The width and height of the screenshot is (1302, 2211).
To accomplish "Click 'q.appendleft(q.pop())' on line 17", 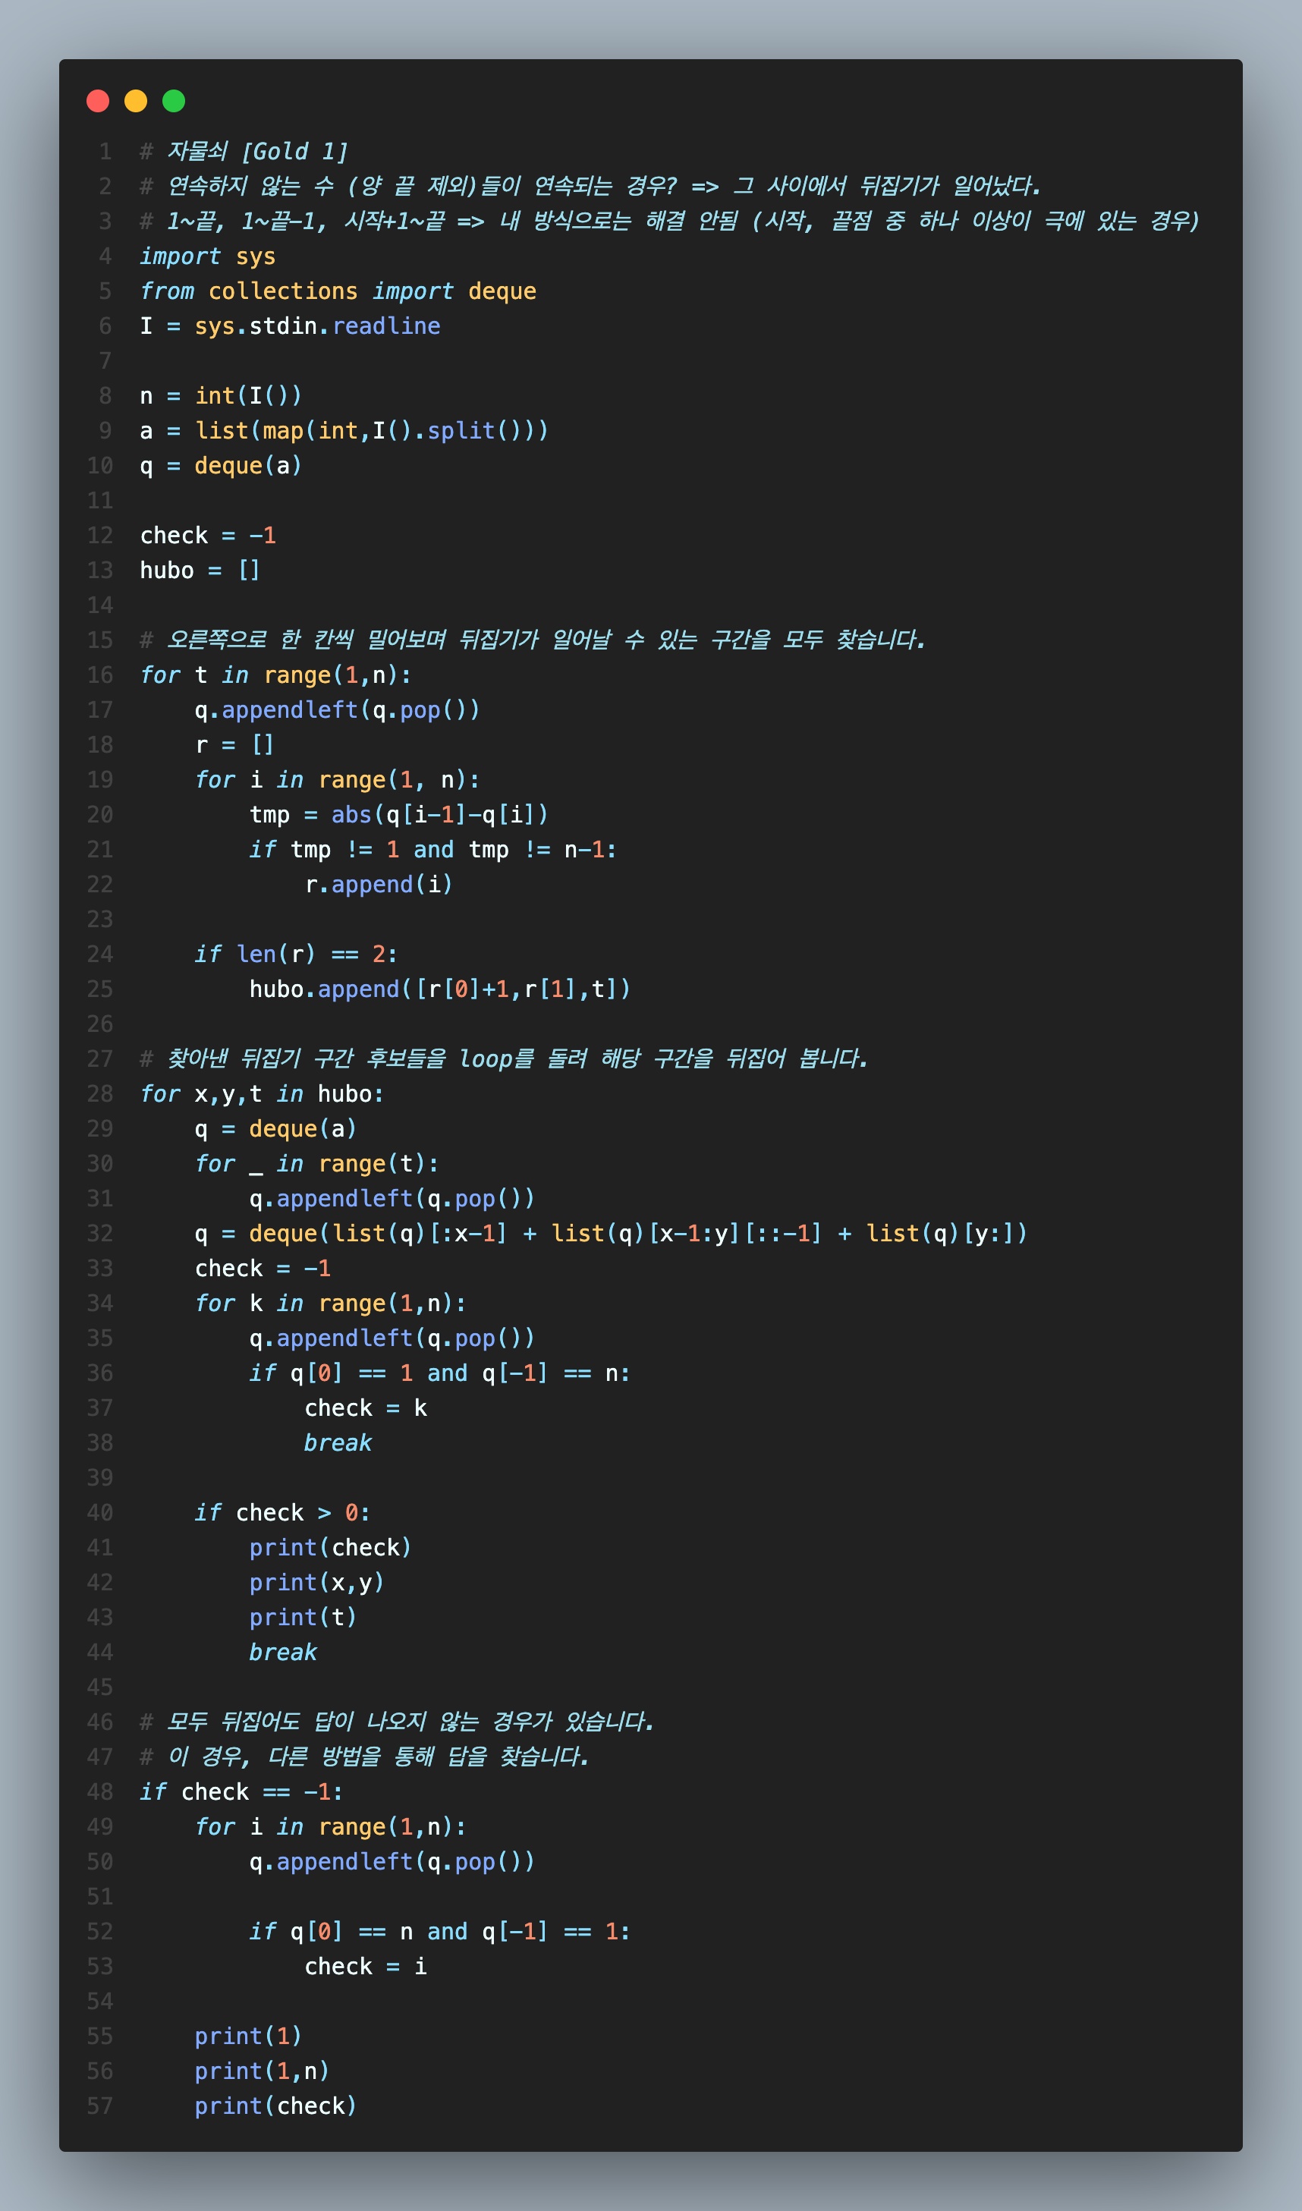I will tap(338, 709).
